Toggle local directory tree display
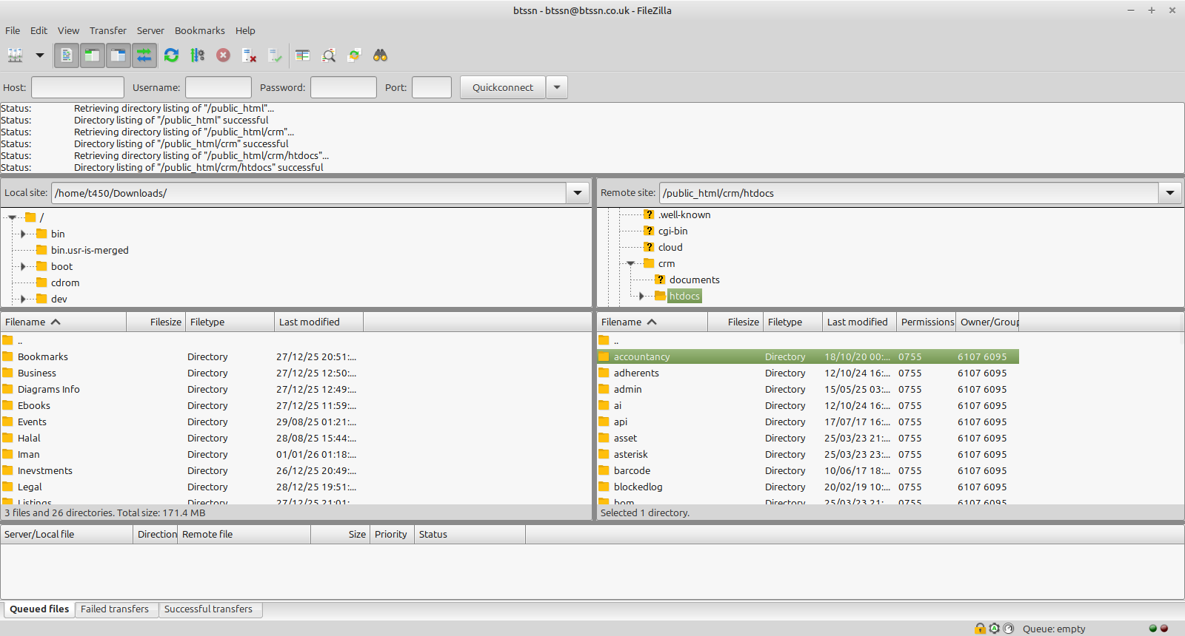Screen dimensions: 1185x636 pos(92,55)
